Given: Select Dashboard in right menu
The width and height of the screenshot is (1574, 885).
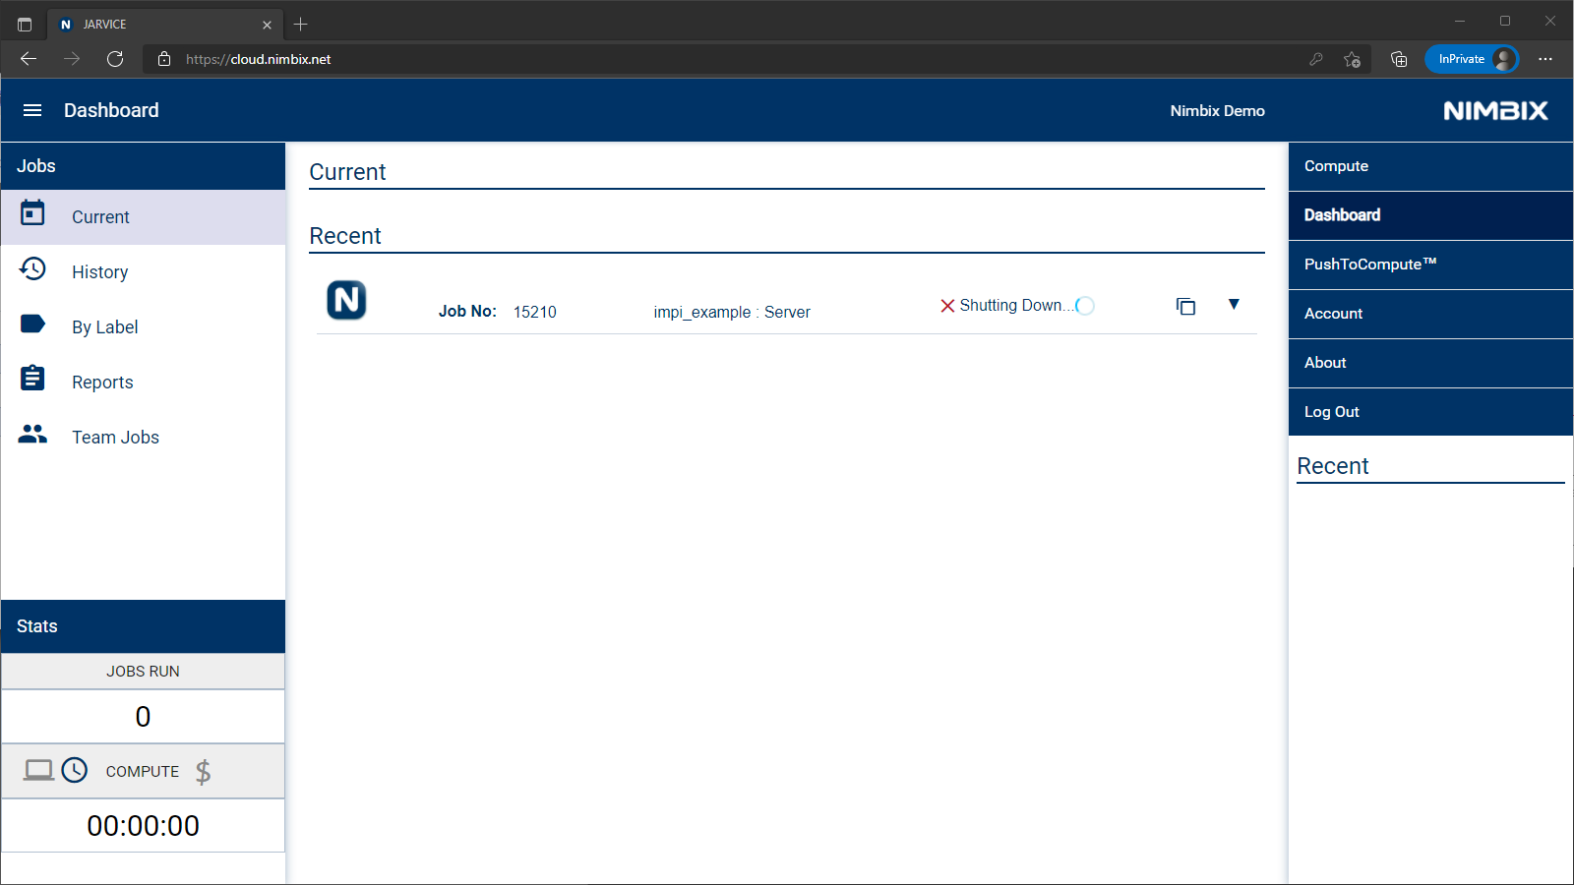Looking at the screenshot, I should 1430,215.
